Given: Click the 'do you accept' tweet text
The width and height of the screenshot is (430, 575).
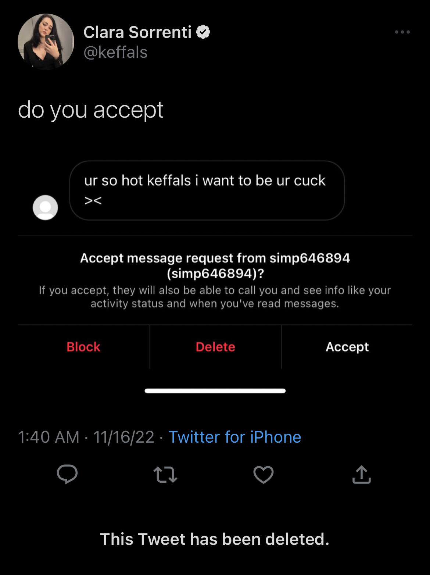Looking at the screenshot, I should point(91,110).
